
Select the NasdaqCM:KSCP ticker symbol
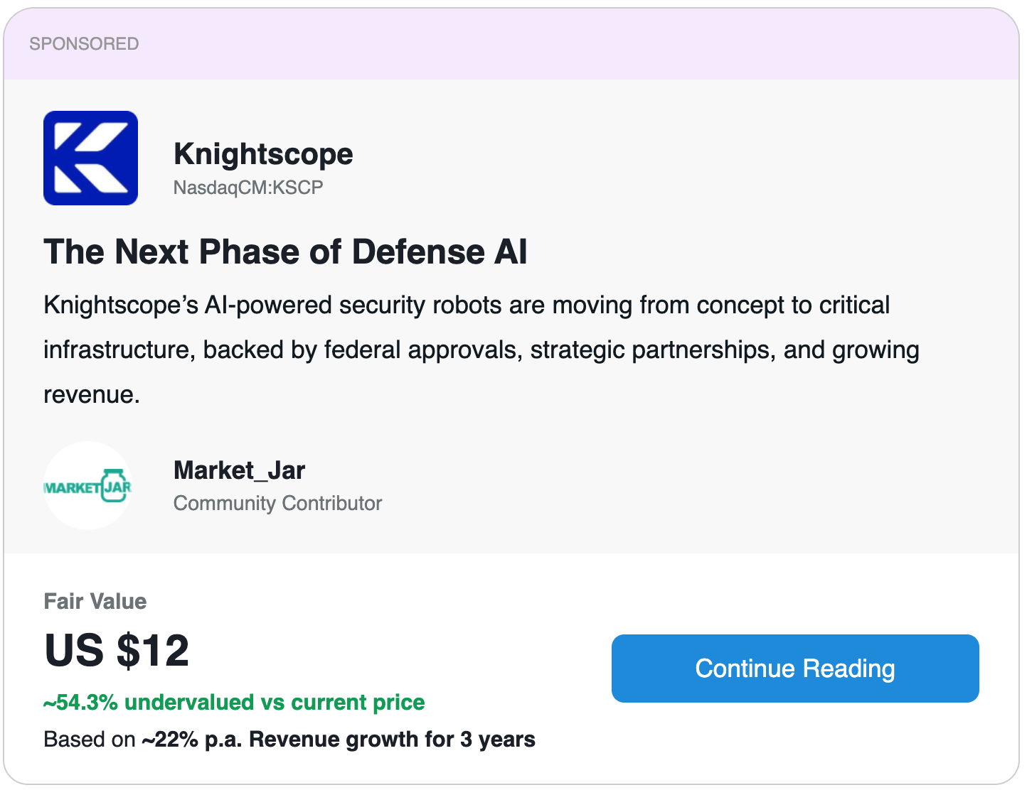pos(248,188)
